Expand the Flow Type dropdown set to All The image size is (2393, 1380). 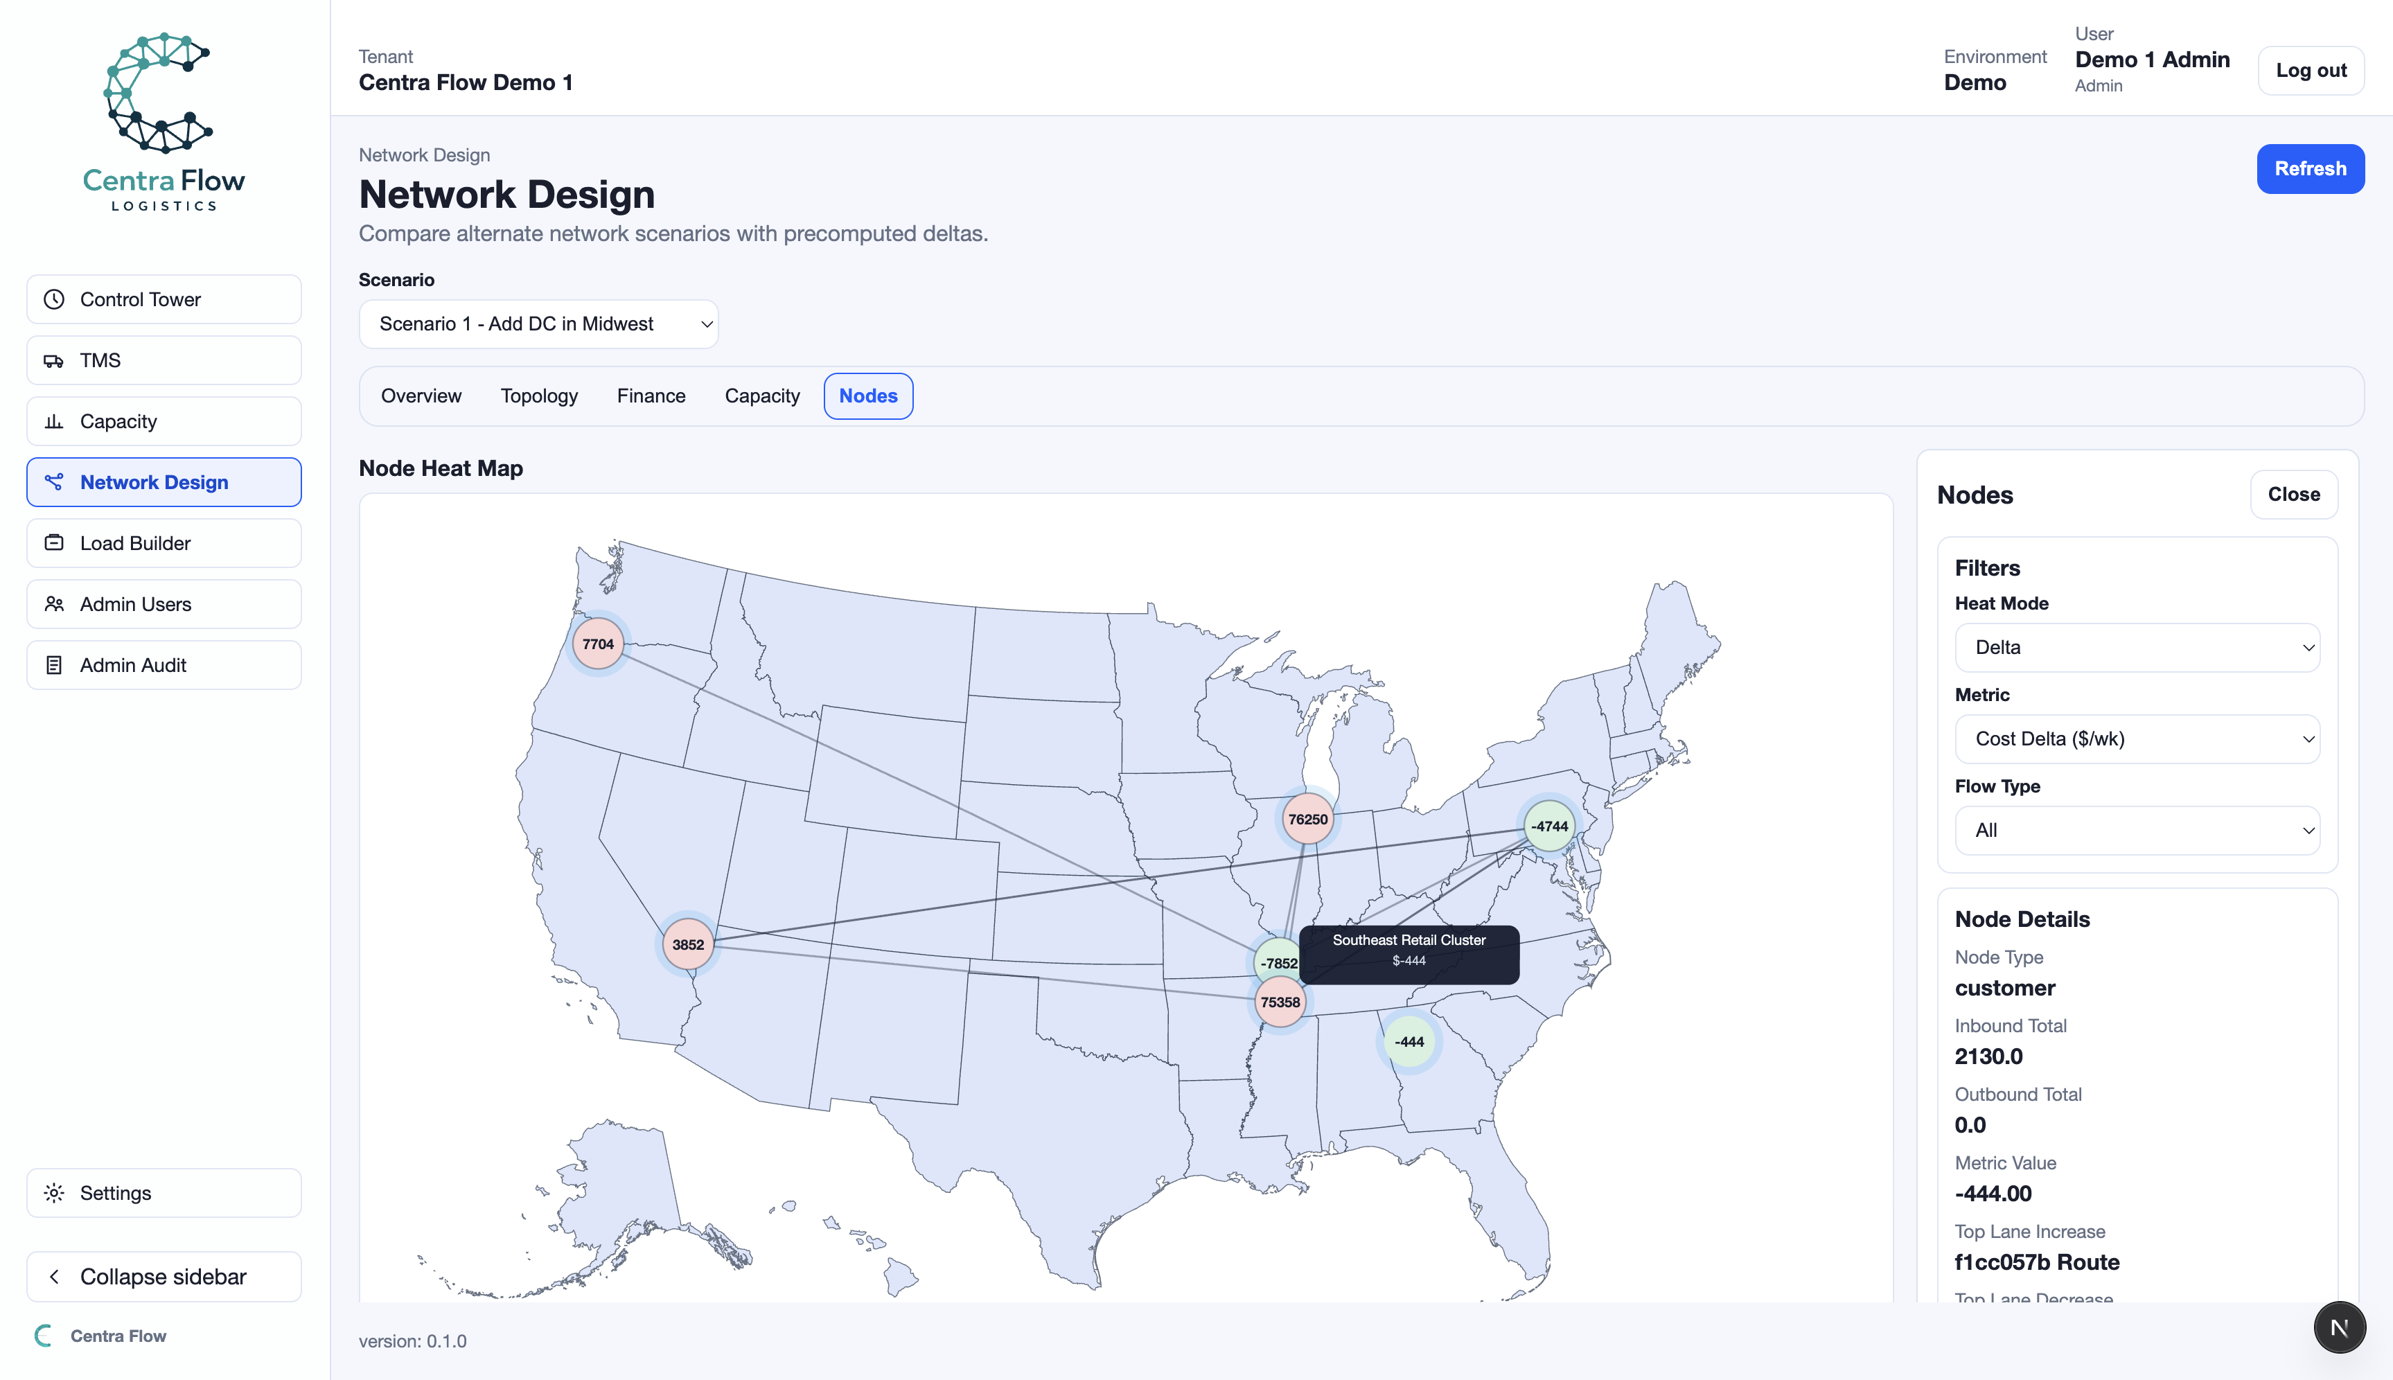[2137, 830]
